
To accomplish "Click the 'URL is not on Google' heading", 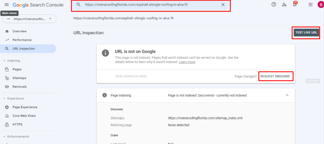I will pos(135,51).
